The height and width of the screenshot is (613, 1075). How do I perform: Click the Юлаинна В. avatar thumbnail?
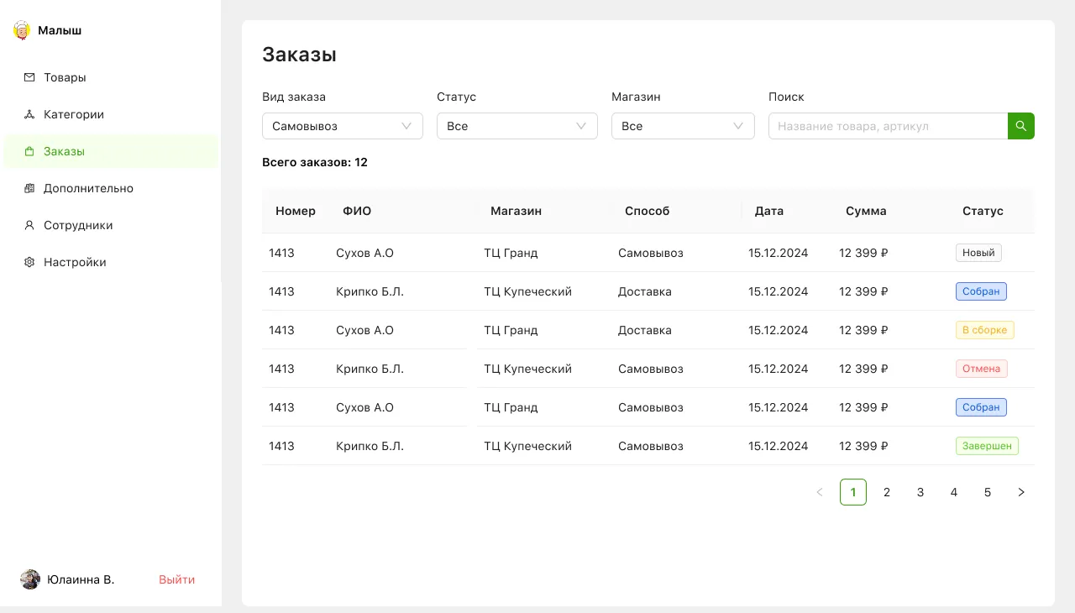tap(30, 579)
